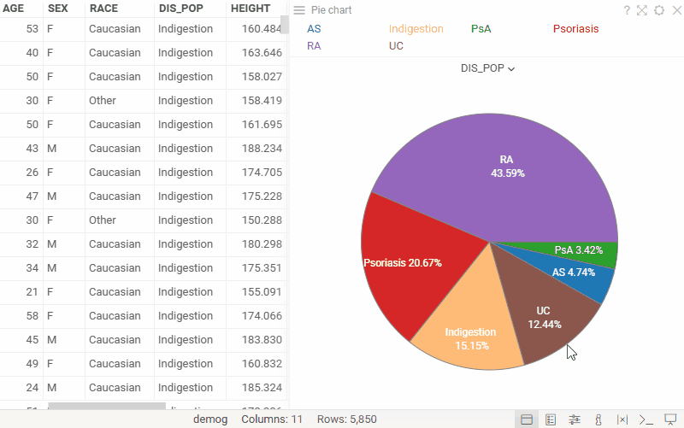
Task: Open the DIS_POP column selector dropdown
Action: 487,68
